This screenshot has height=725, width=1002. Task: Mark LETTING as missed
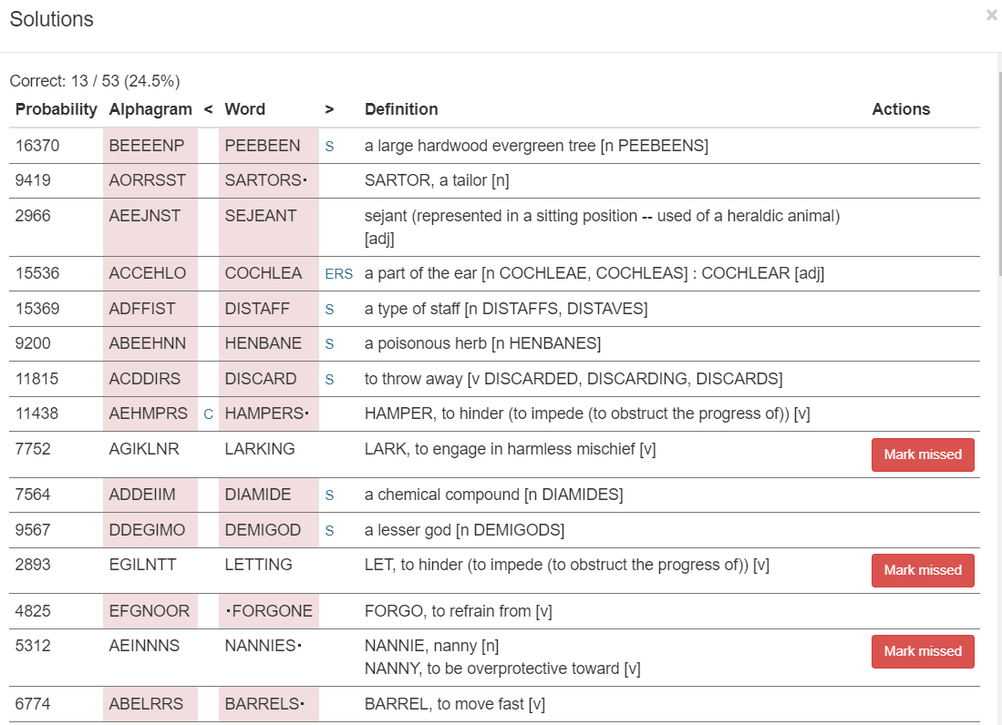pyautogui.click(x=923, y=570)
